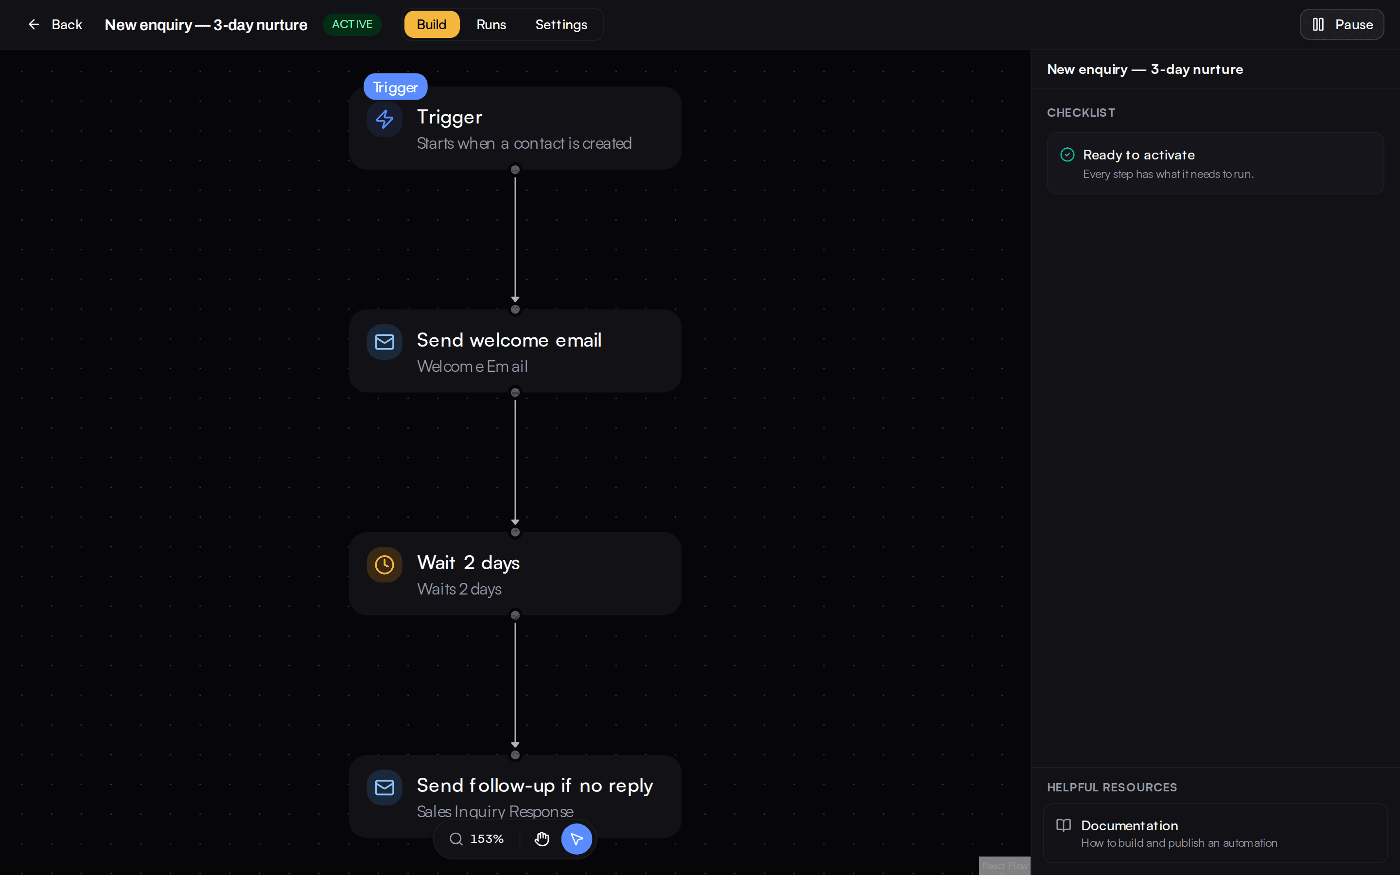
Task: Select the hand pan tool
Action: (542, 839)
